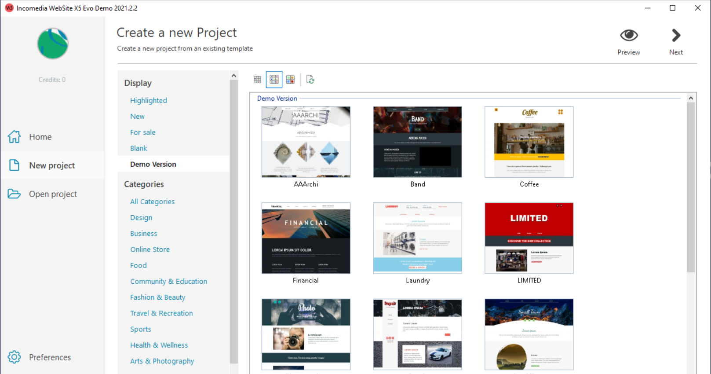The image size is (711, 374).
Task: Show New templates
Action: click(137, 116)
